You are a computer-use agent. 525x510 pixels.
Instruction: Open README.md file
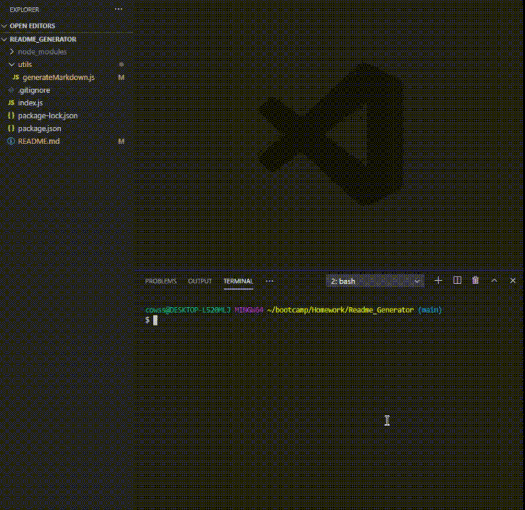point(39,141)
